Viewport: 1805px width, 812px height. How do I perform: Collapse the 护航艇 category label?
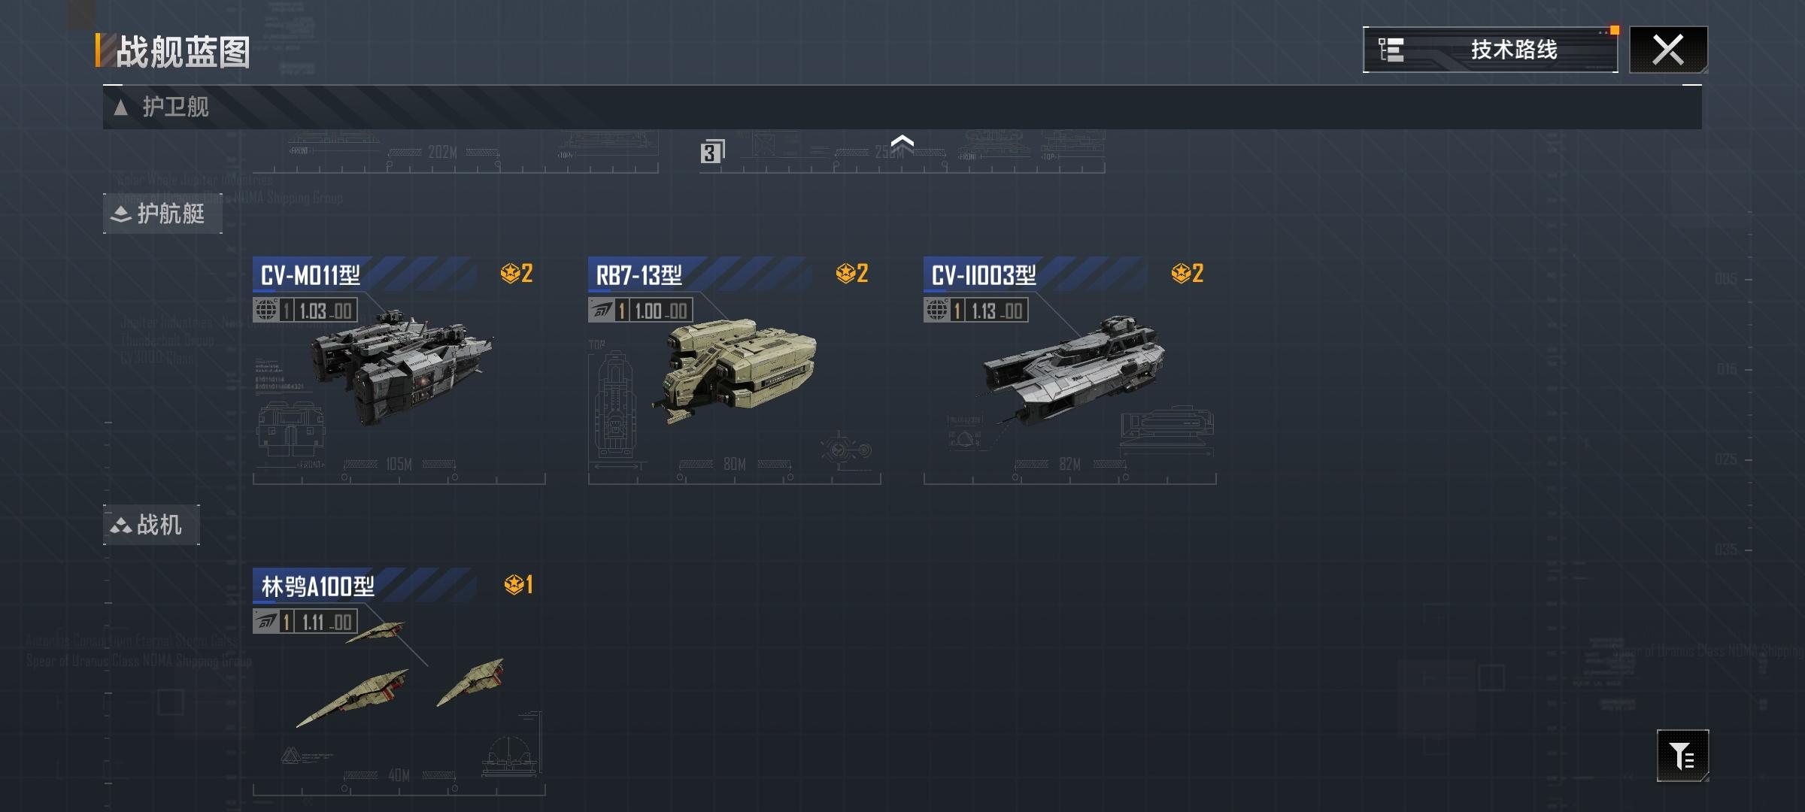click(162, 214)
